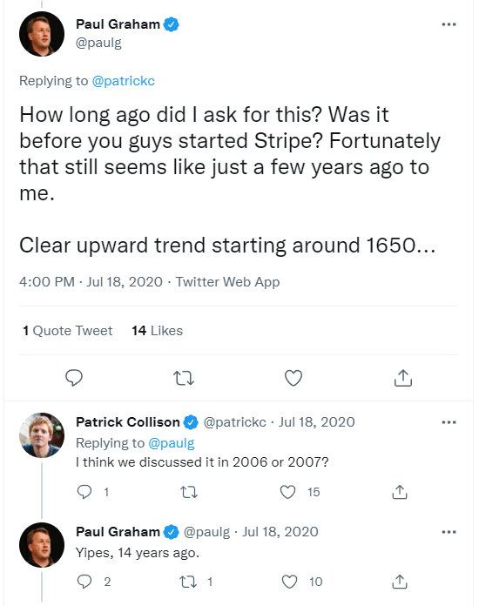This screenshot has width=479, height=606.
Task: Open more options on 'Yipes' tweet
Action: pyautogui.click(x=449, y=532)
